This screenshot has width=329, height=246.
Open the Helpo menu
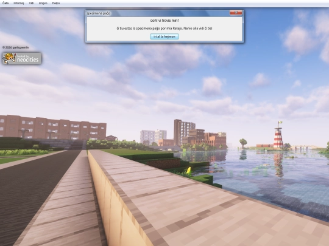[x=56, y=3]
